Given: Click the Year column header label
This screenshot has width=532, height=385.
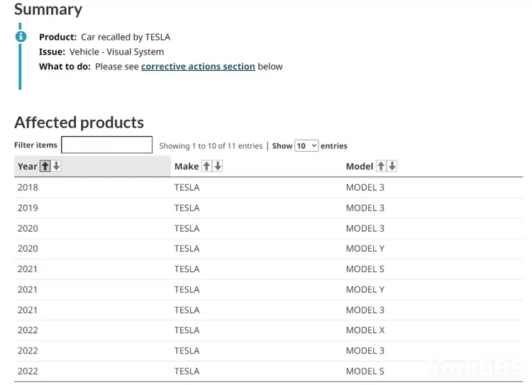Looking at the screenshot, I should [x=28, y=166].
